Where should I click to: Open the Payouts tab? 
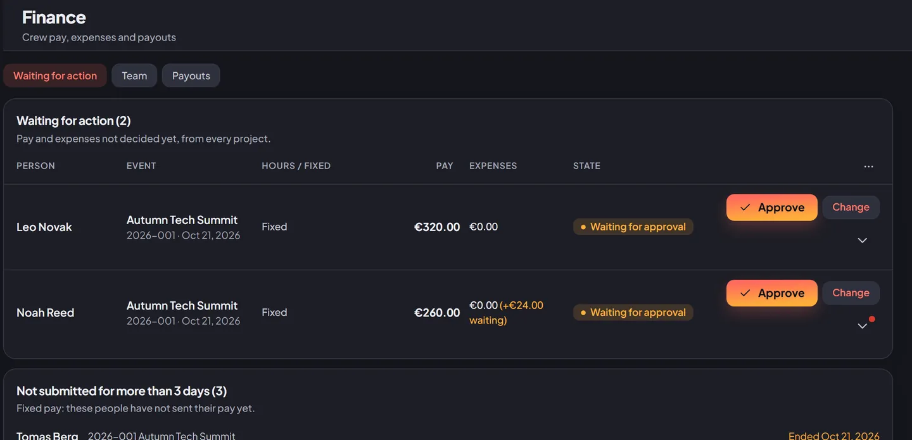(x=191, y=75)
